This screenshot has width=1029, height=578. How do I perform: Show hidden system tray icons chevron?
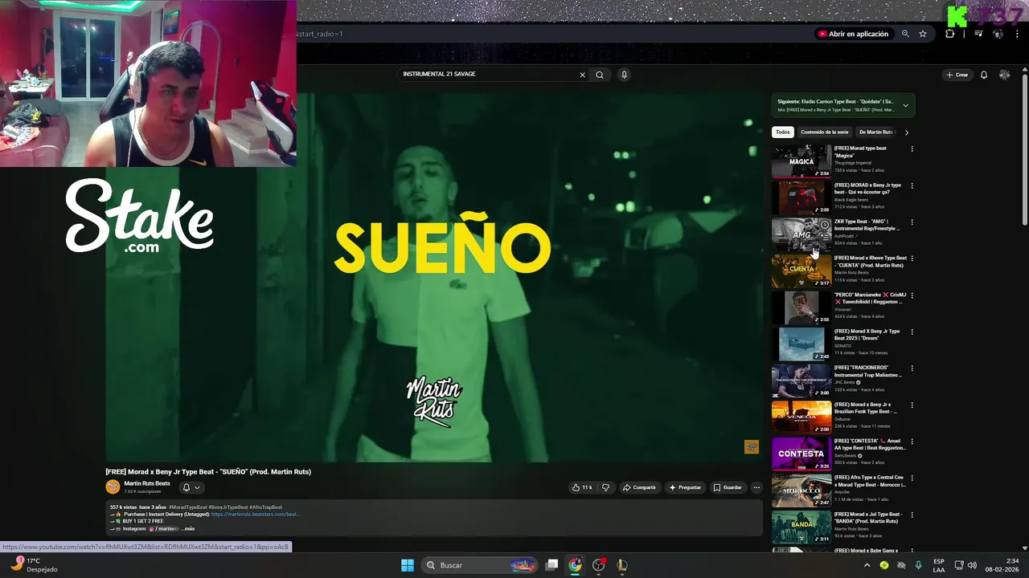pyautogui.click(x=867, y=565)
